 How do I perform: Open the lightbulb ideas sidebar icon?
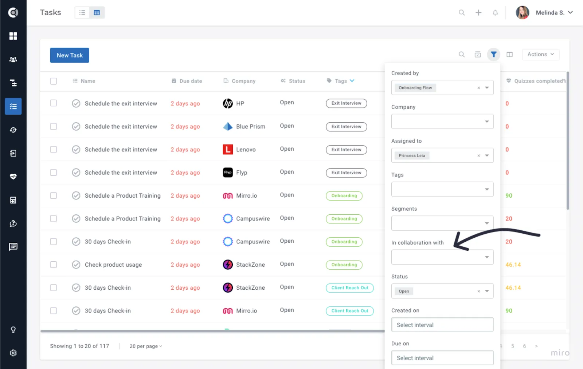coord(13,330)
